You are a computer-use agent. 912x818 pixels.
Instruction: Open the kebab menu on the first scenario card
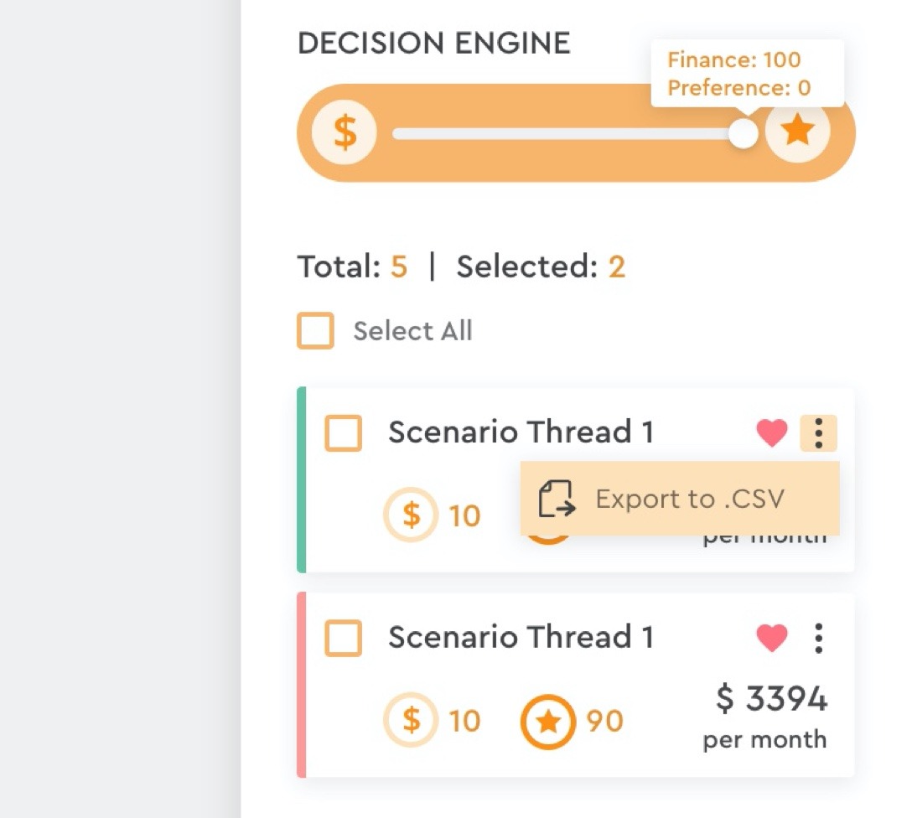[x=819, y=432]
